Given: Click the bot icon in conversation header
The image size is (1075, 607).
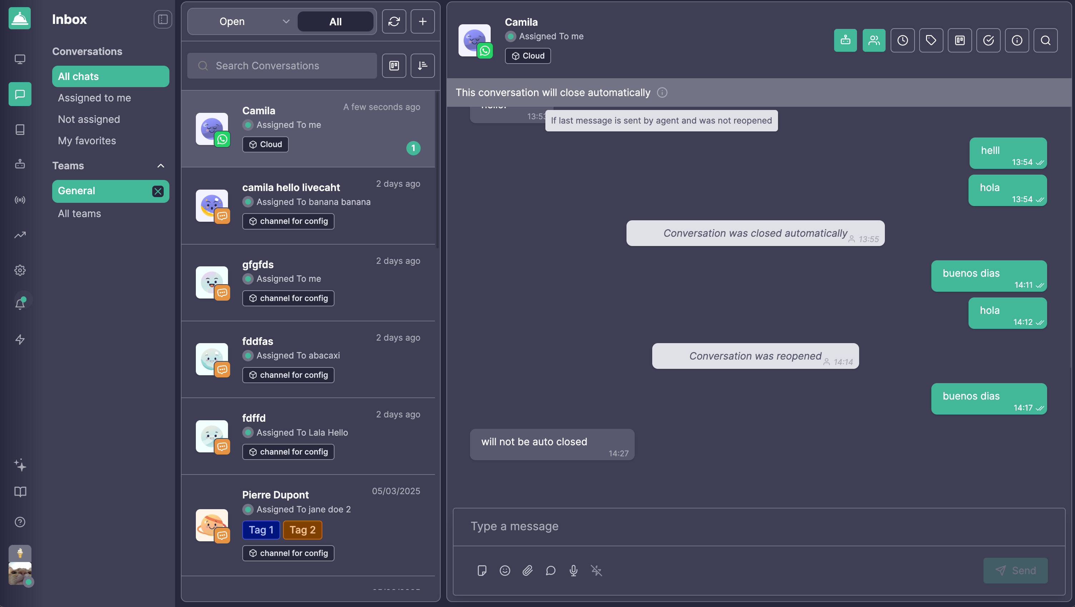Looking at the screenshot, I should click(845, 40).
